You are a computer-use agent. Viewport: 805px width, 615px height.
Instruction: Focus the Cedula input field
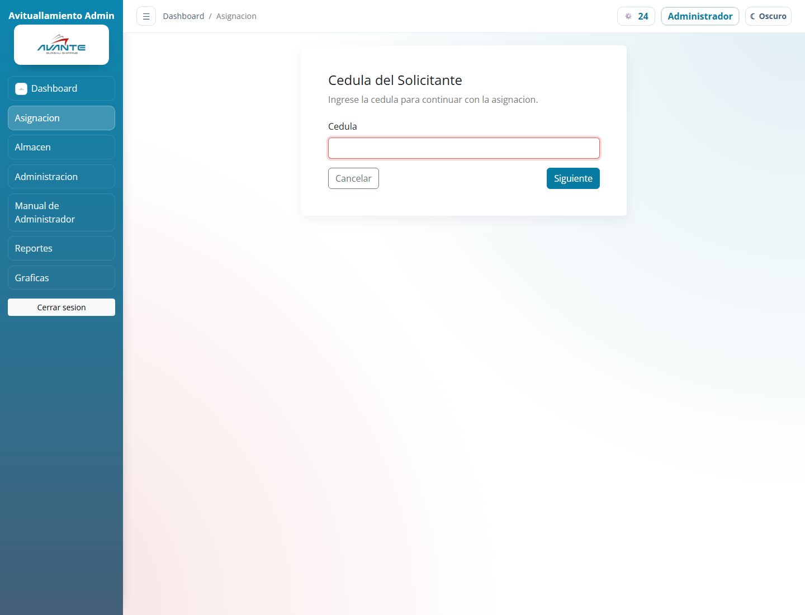[x=463, y=148]
